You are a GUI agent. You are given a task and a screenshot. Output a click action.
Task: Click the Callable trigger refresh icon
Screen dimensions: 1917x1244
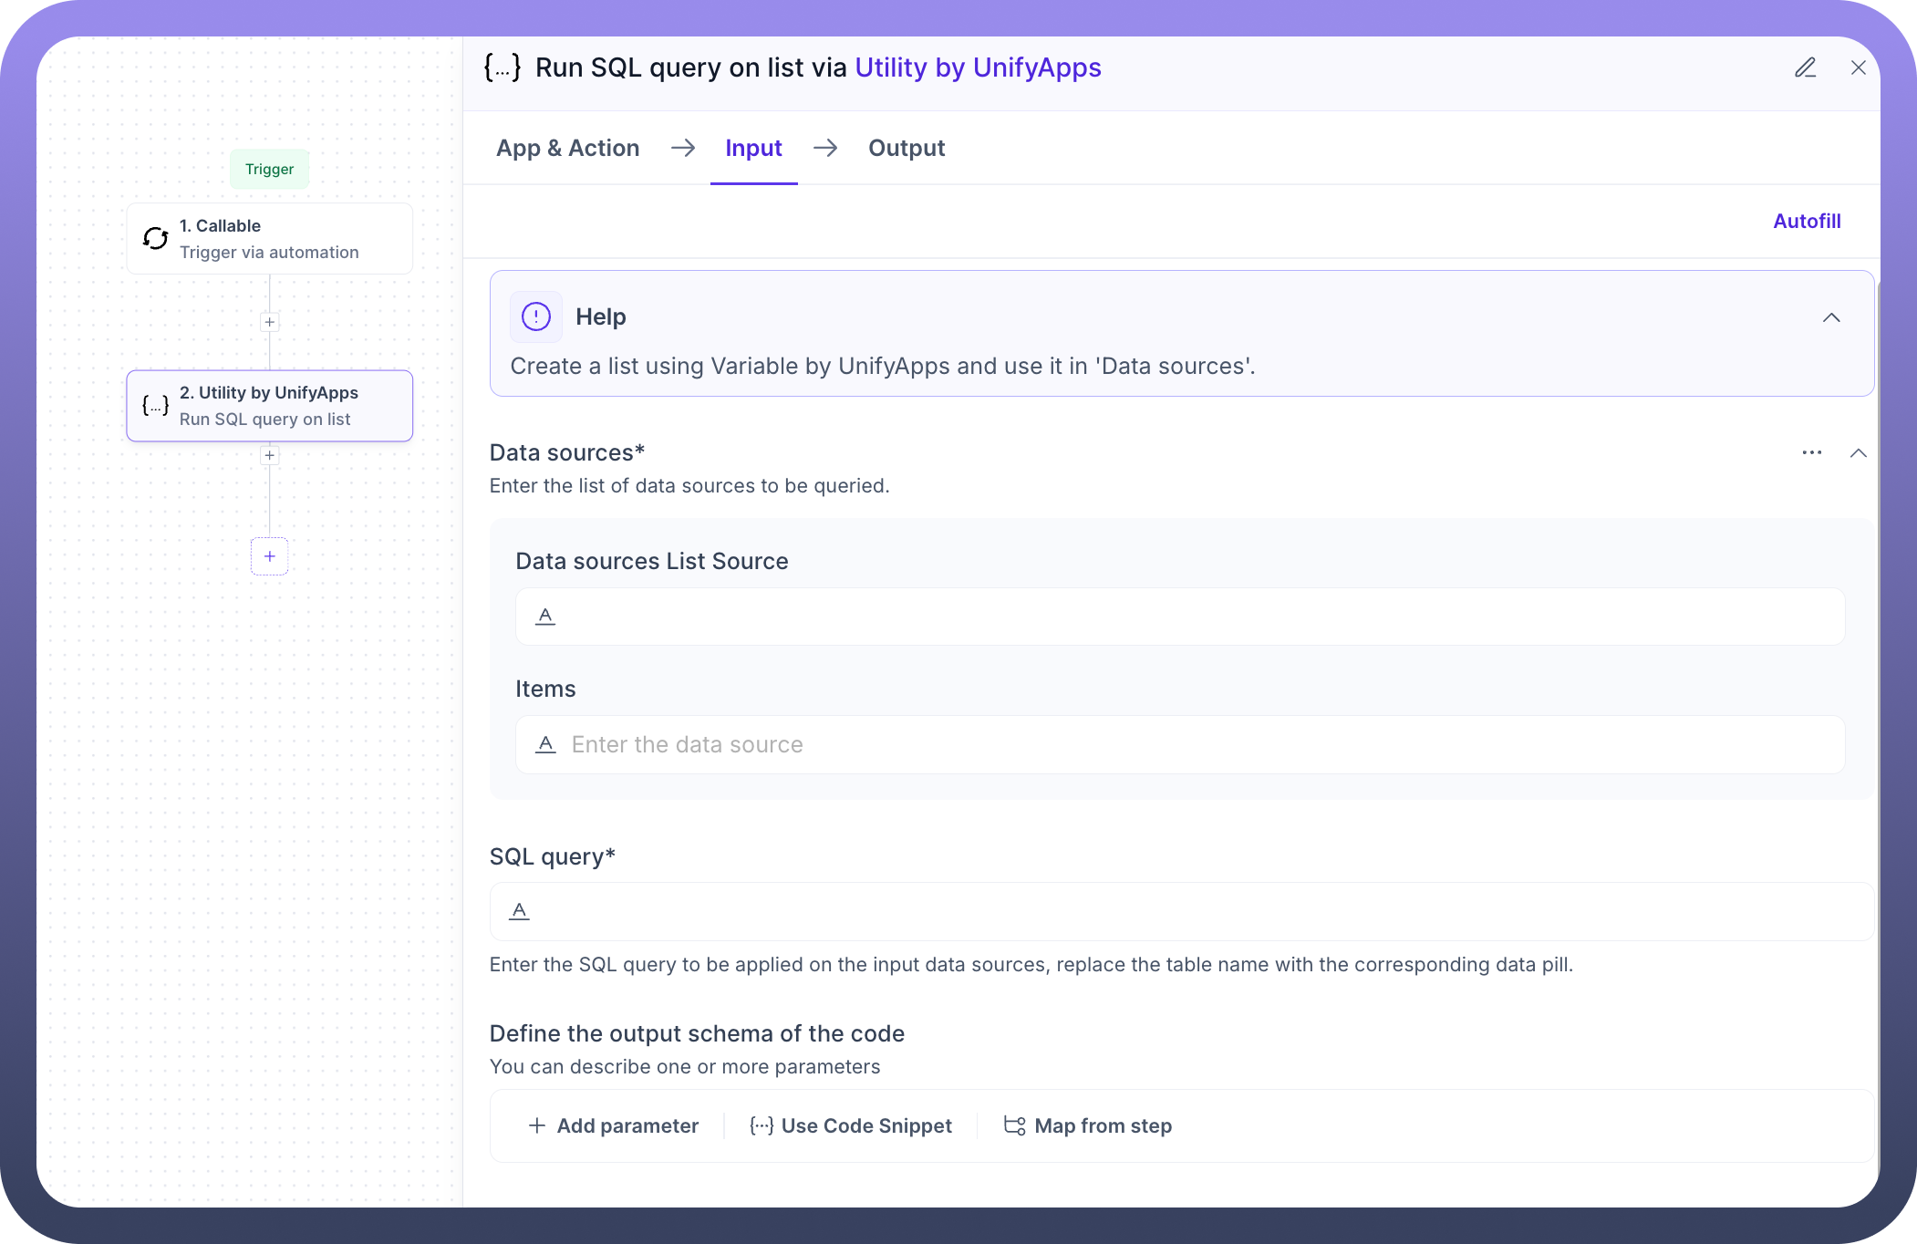click(x=156, y=238)
